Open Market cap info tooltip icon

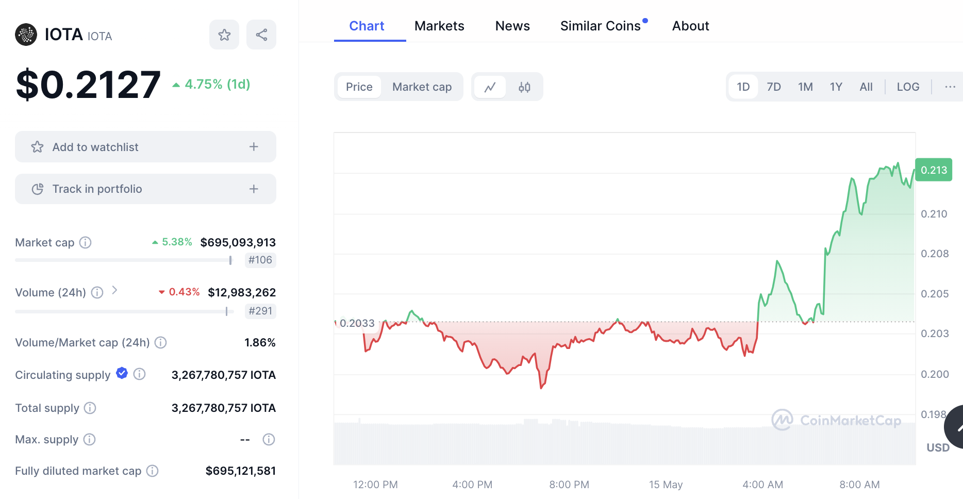point(86,242)
